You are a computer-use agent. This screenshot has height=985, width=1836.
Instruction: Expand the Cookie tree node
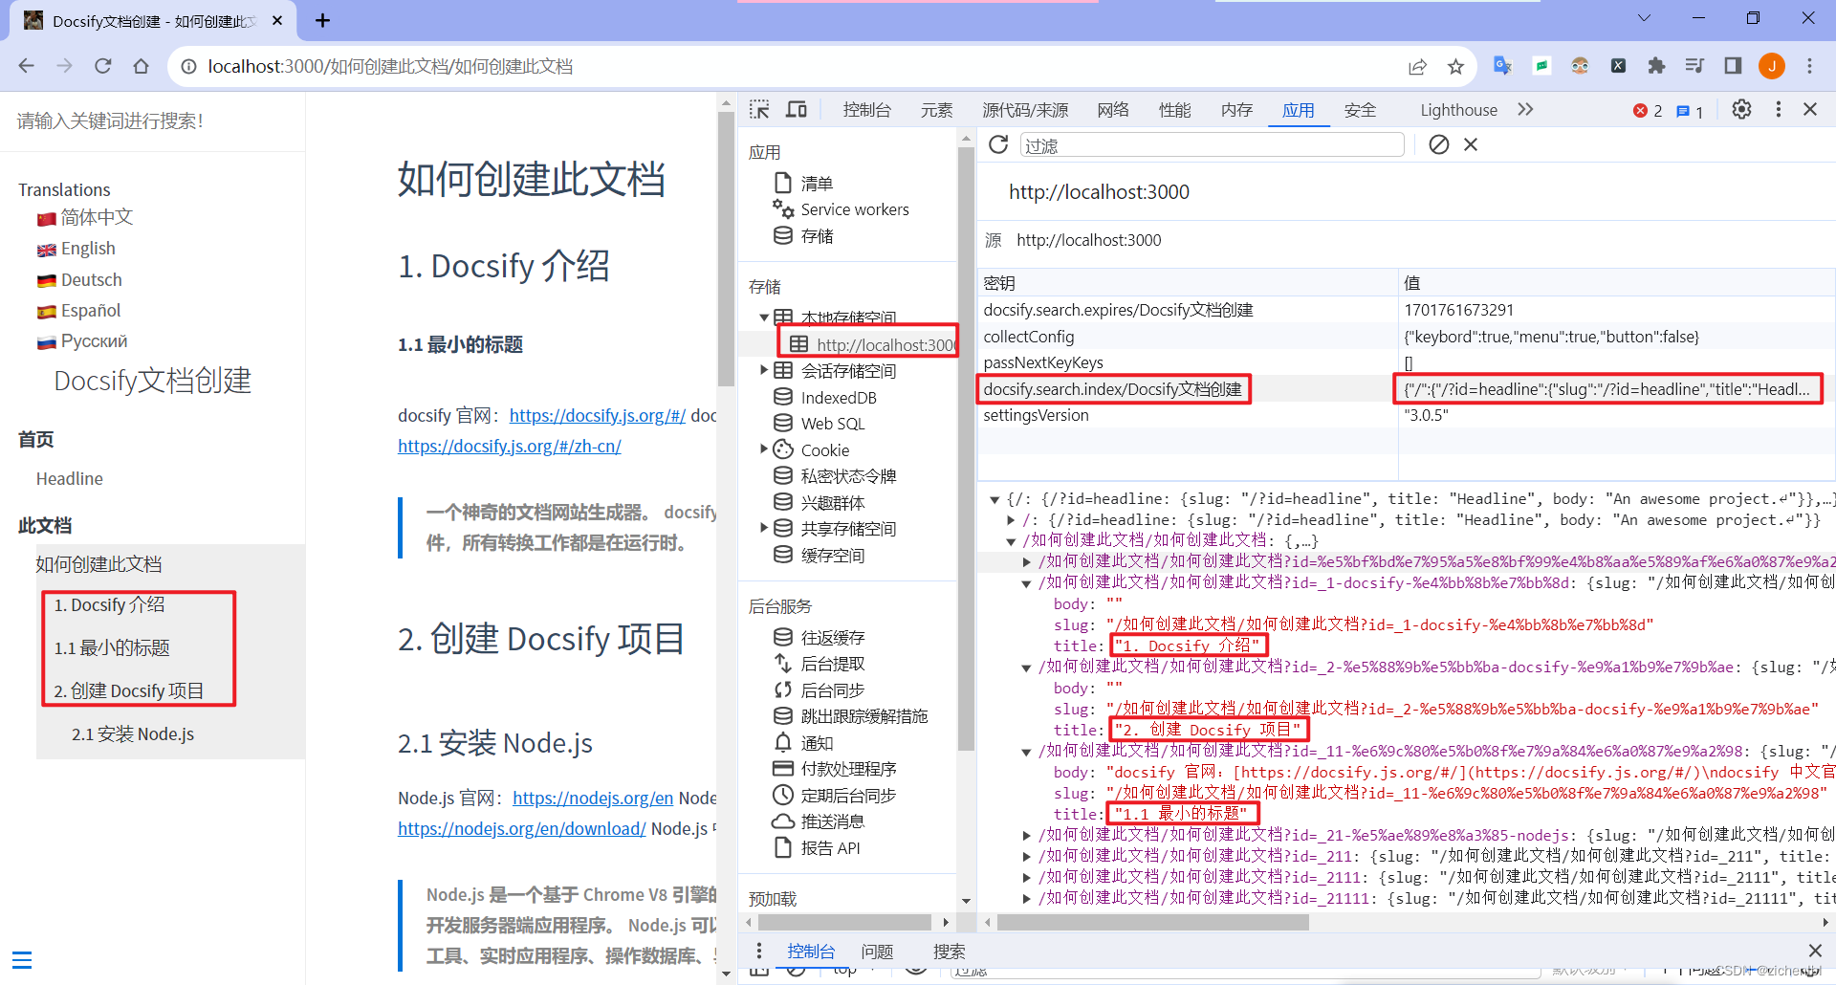point(764,449)
